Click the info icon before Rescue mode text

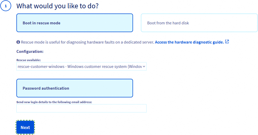click(x=18, y=42)
